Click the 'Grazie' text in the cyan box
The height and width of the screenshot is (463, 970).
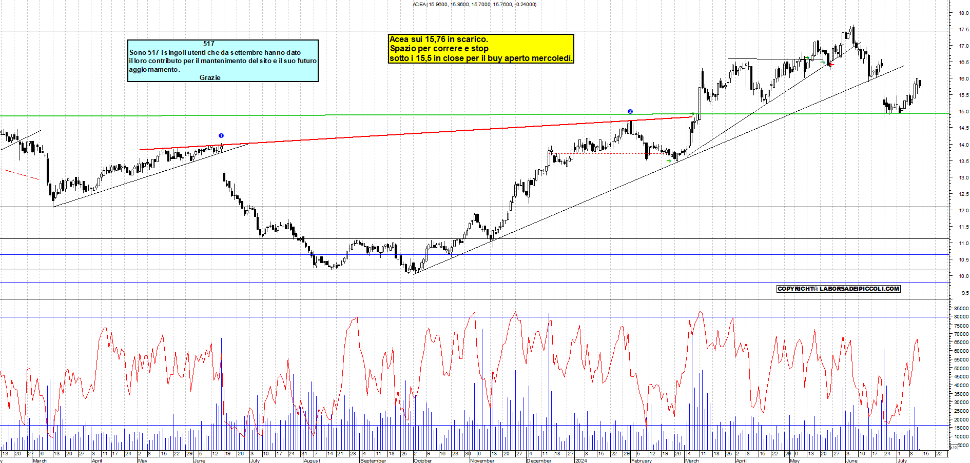[210, 77]
